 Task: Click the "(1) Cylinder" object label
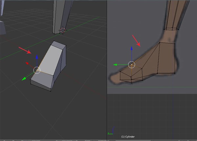[128, 136]
